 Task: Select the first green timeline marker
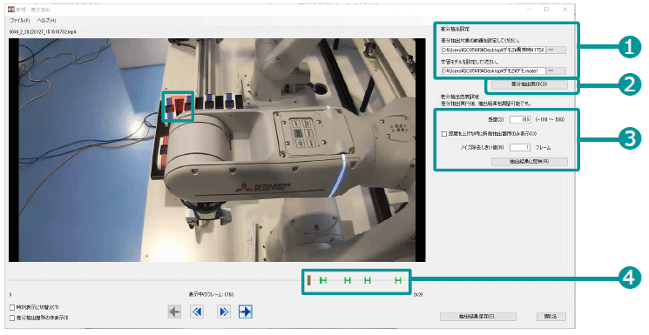pos(323,280)
